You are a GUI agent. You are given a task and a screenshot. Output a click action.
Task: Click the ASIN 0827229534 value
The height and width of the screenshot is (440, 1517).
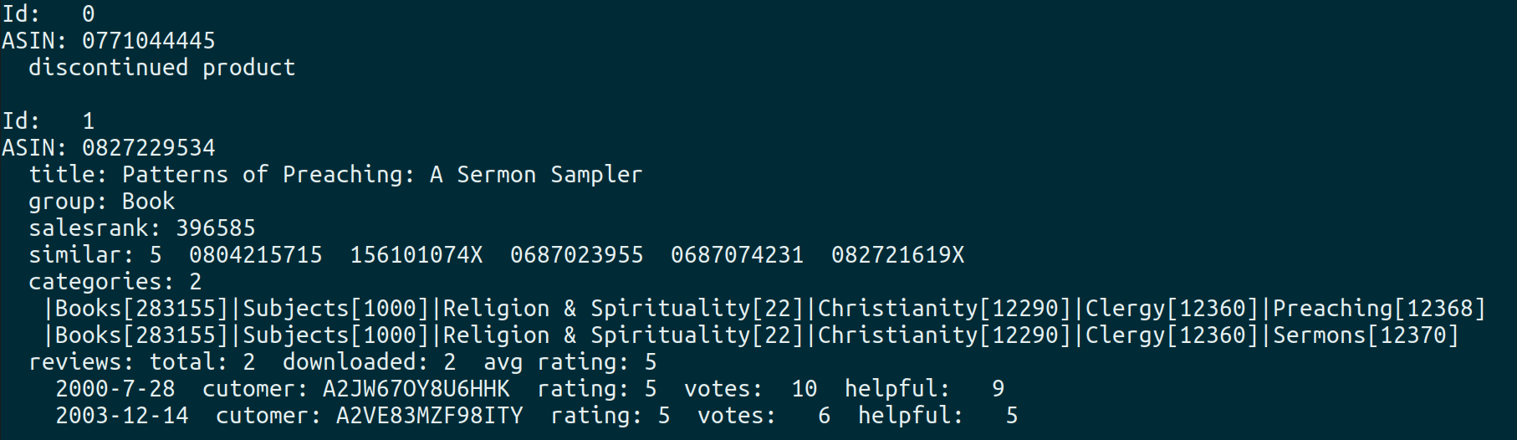148,148
